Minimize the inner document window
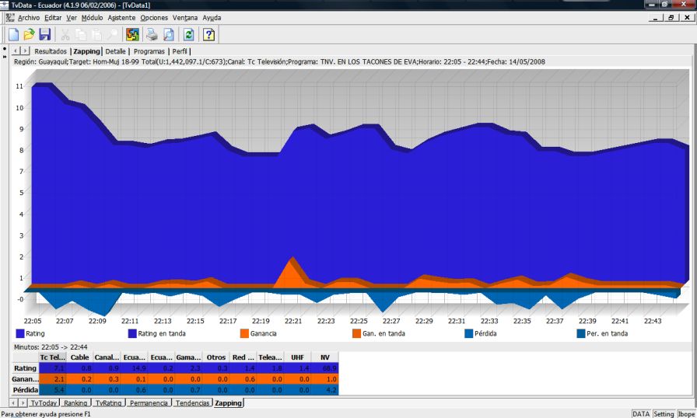697x418 pixels. point(656,18)
